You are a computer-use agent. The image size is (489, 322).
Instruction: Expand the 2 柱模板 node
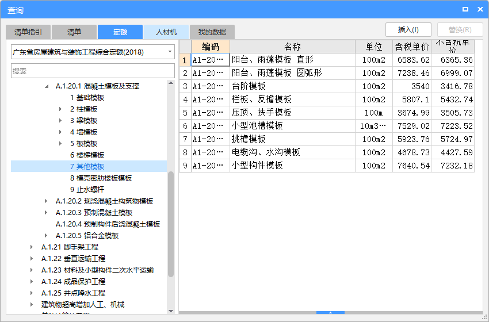60,109
